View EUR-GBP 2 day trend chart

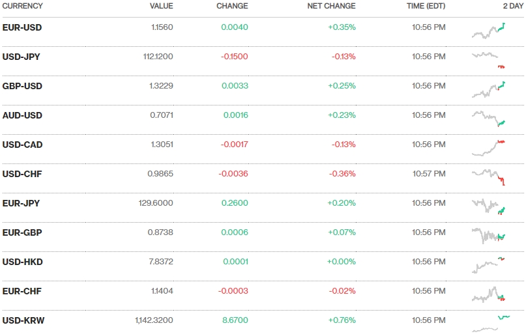coord(488,235)
